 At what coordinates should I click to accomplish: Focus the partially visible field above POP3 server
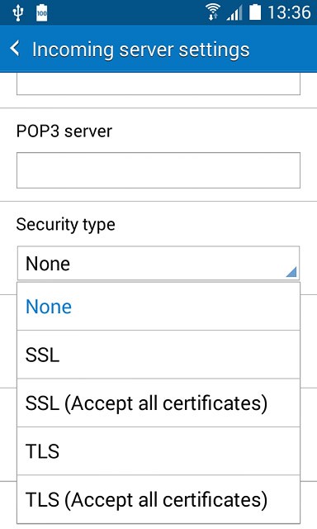pyautogui.click(x=158, y=83)
